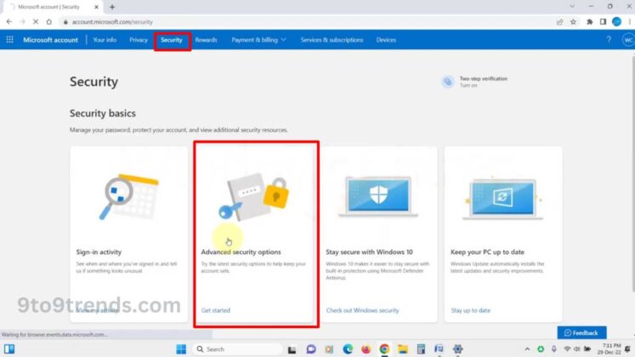
Task: Open the Your info tab
Action: [105, 40]
